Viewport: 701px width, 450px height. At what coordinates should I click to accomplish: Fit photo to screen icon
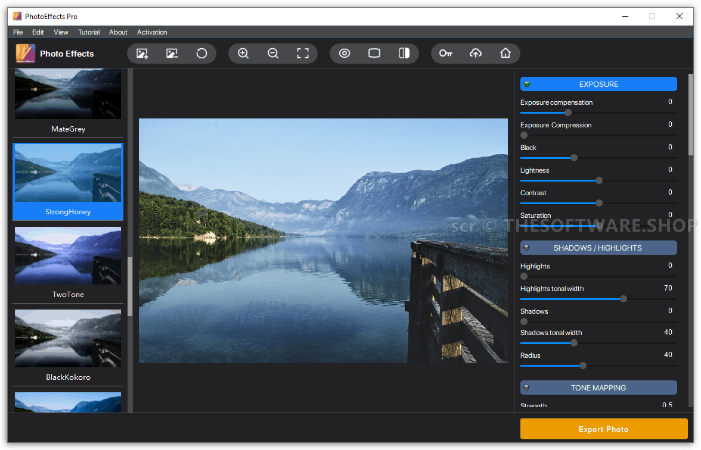tap(303, 54)
